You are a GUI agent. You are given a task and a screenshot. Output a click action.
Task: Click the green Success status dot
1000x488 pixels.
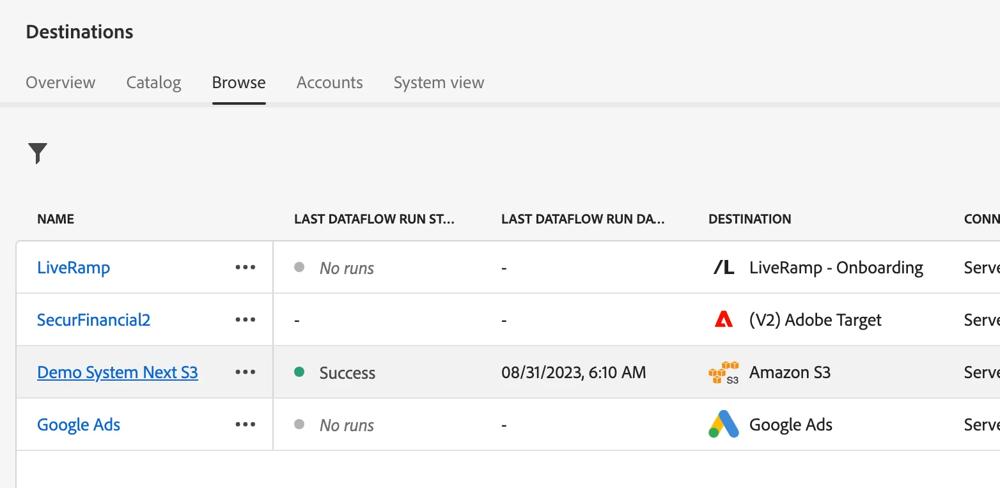(x=299, y=372)
